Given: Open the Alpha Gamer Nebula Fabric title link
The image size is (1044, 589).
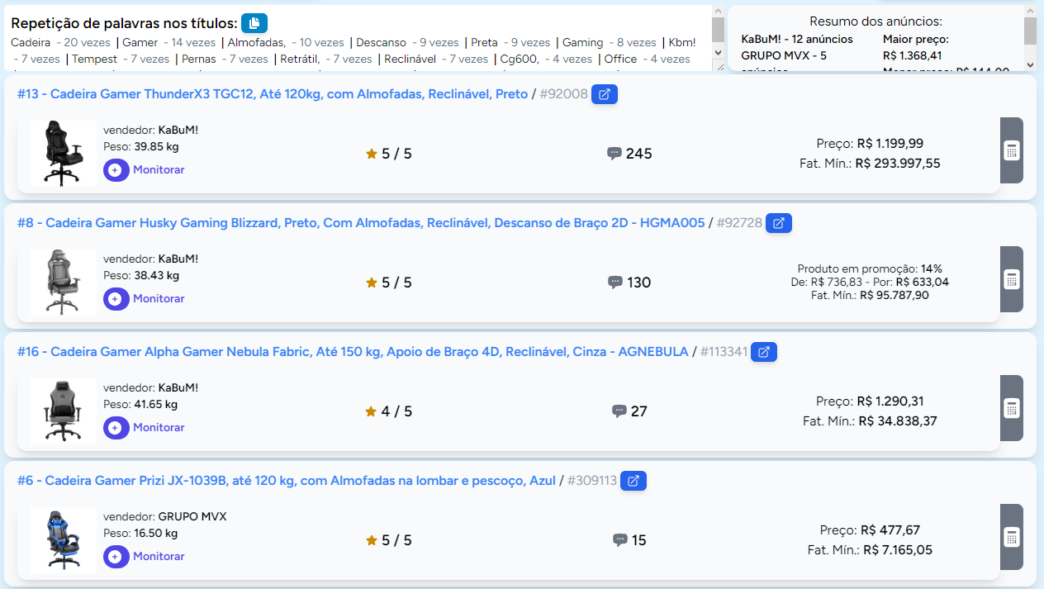Looking at the screenshot, I should point(353,352).
